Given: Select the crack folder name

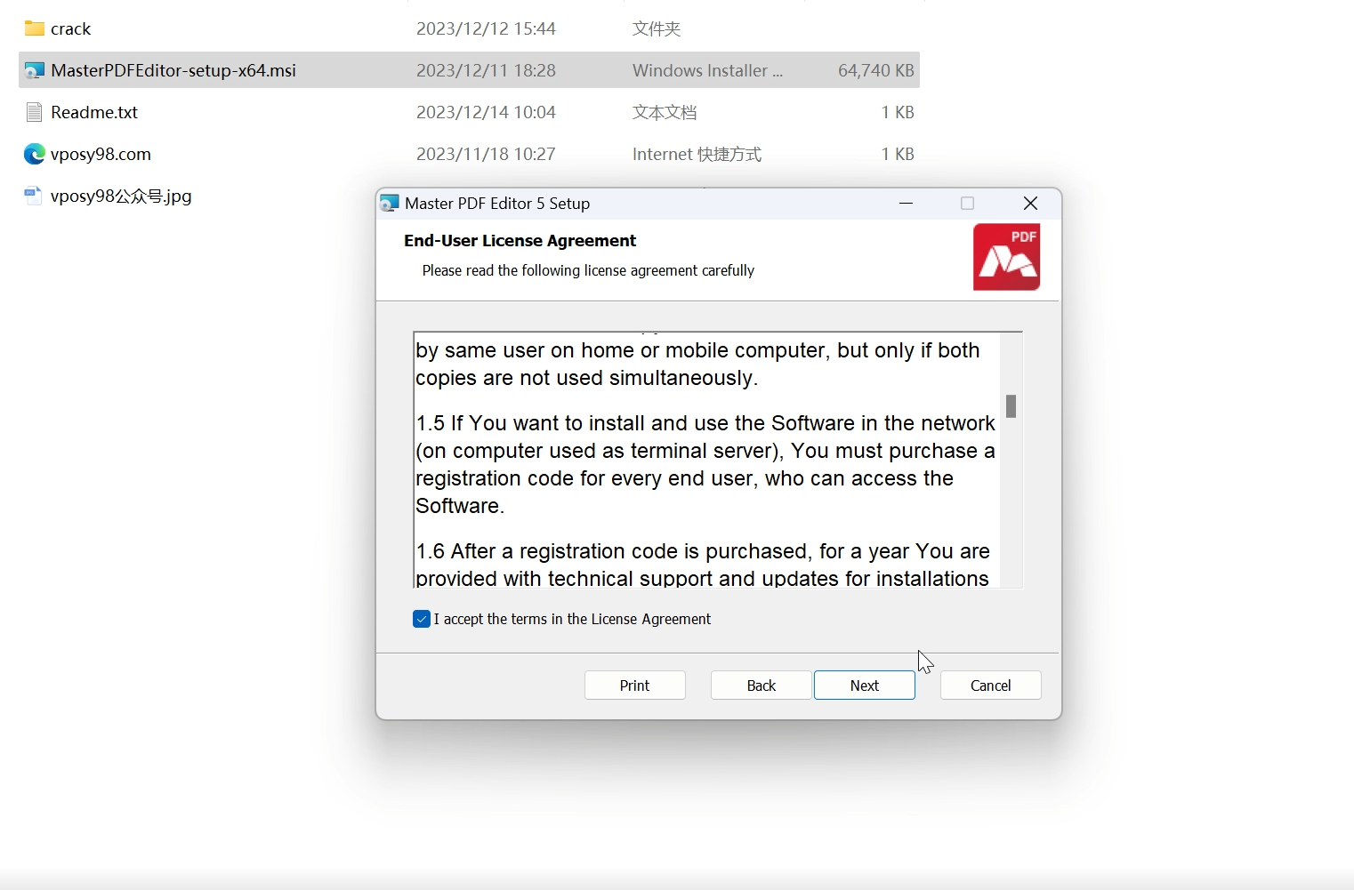Looking at the screenshot, I should [71, 28].
